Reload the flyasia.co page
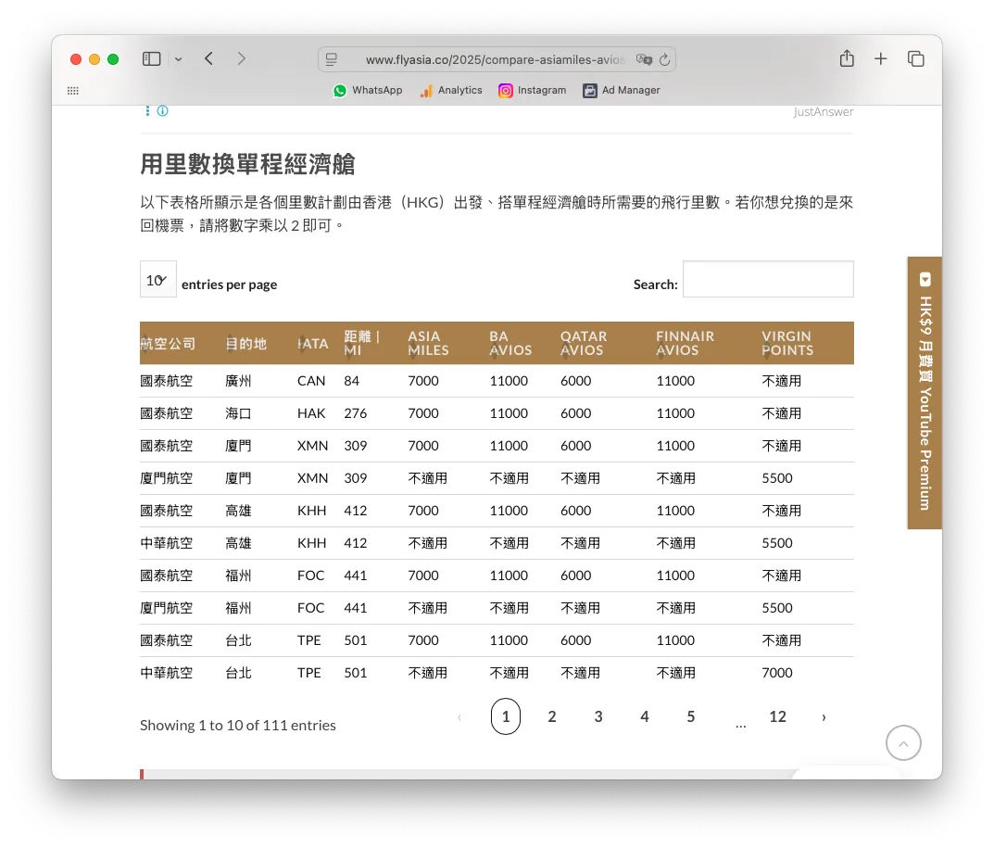This screenshot has height=848, width=994. pos(665,58)
